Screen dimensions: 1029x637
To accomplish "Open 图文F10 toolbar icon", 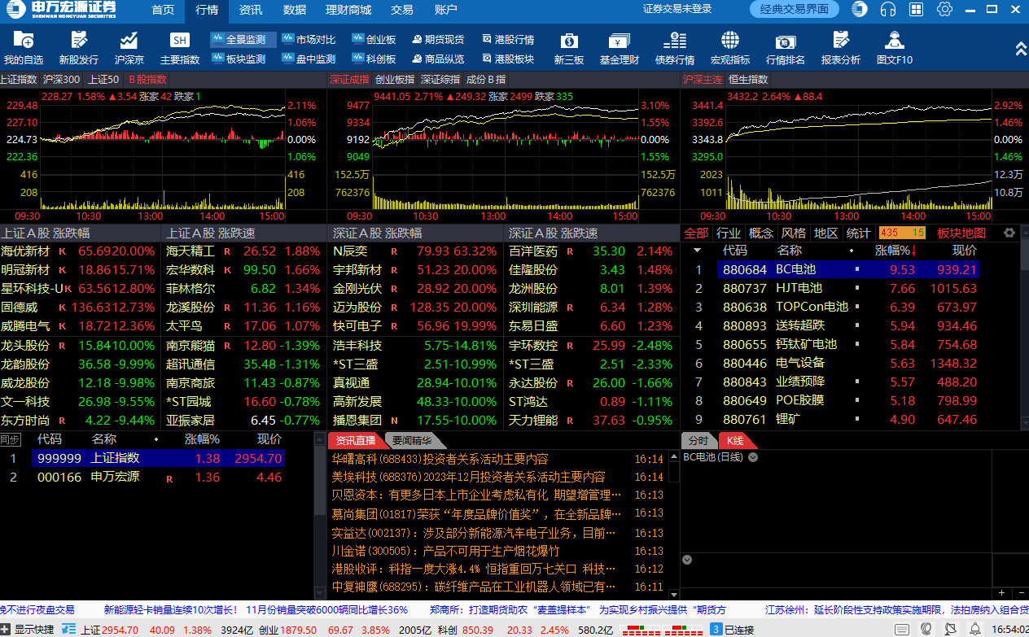I will 895,48.
